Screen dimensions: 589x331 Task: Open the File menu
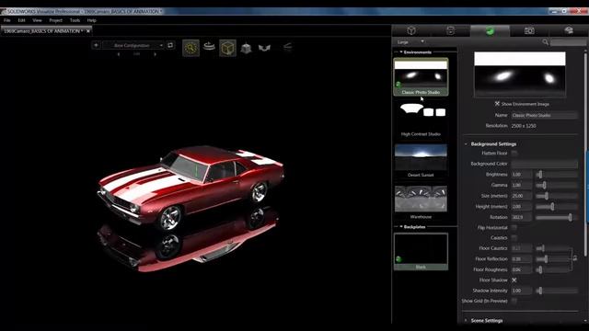click(7, 20)
